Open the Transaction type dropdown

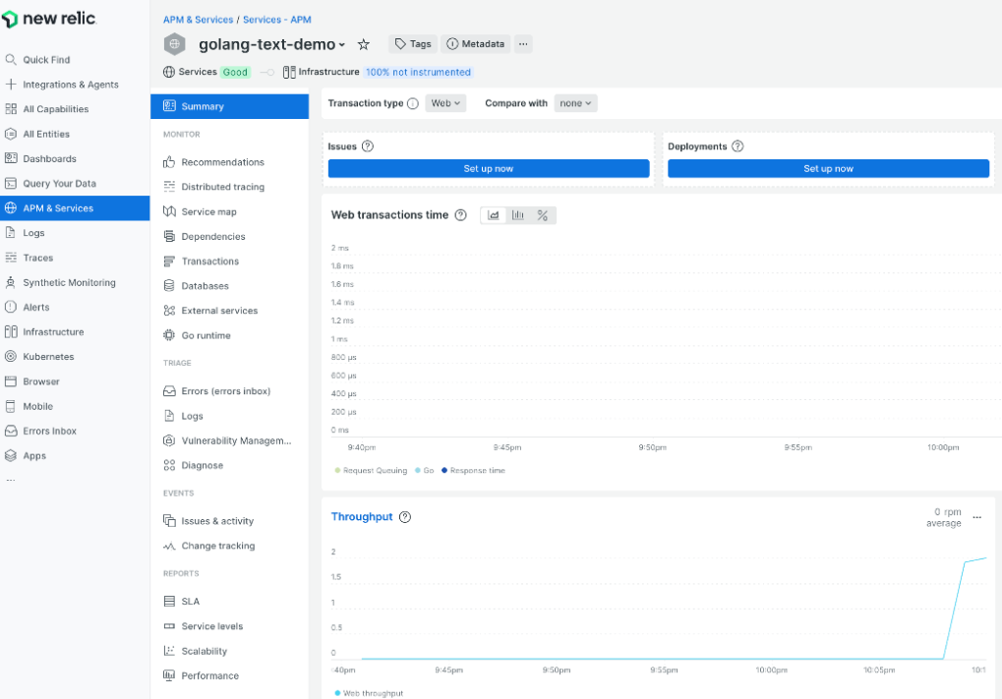pyautogui.click(x=445, y=102)
